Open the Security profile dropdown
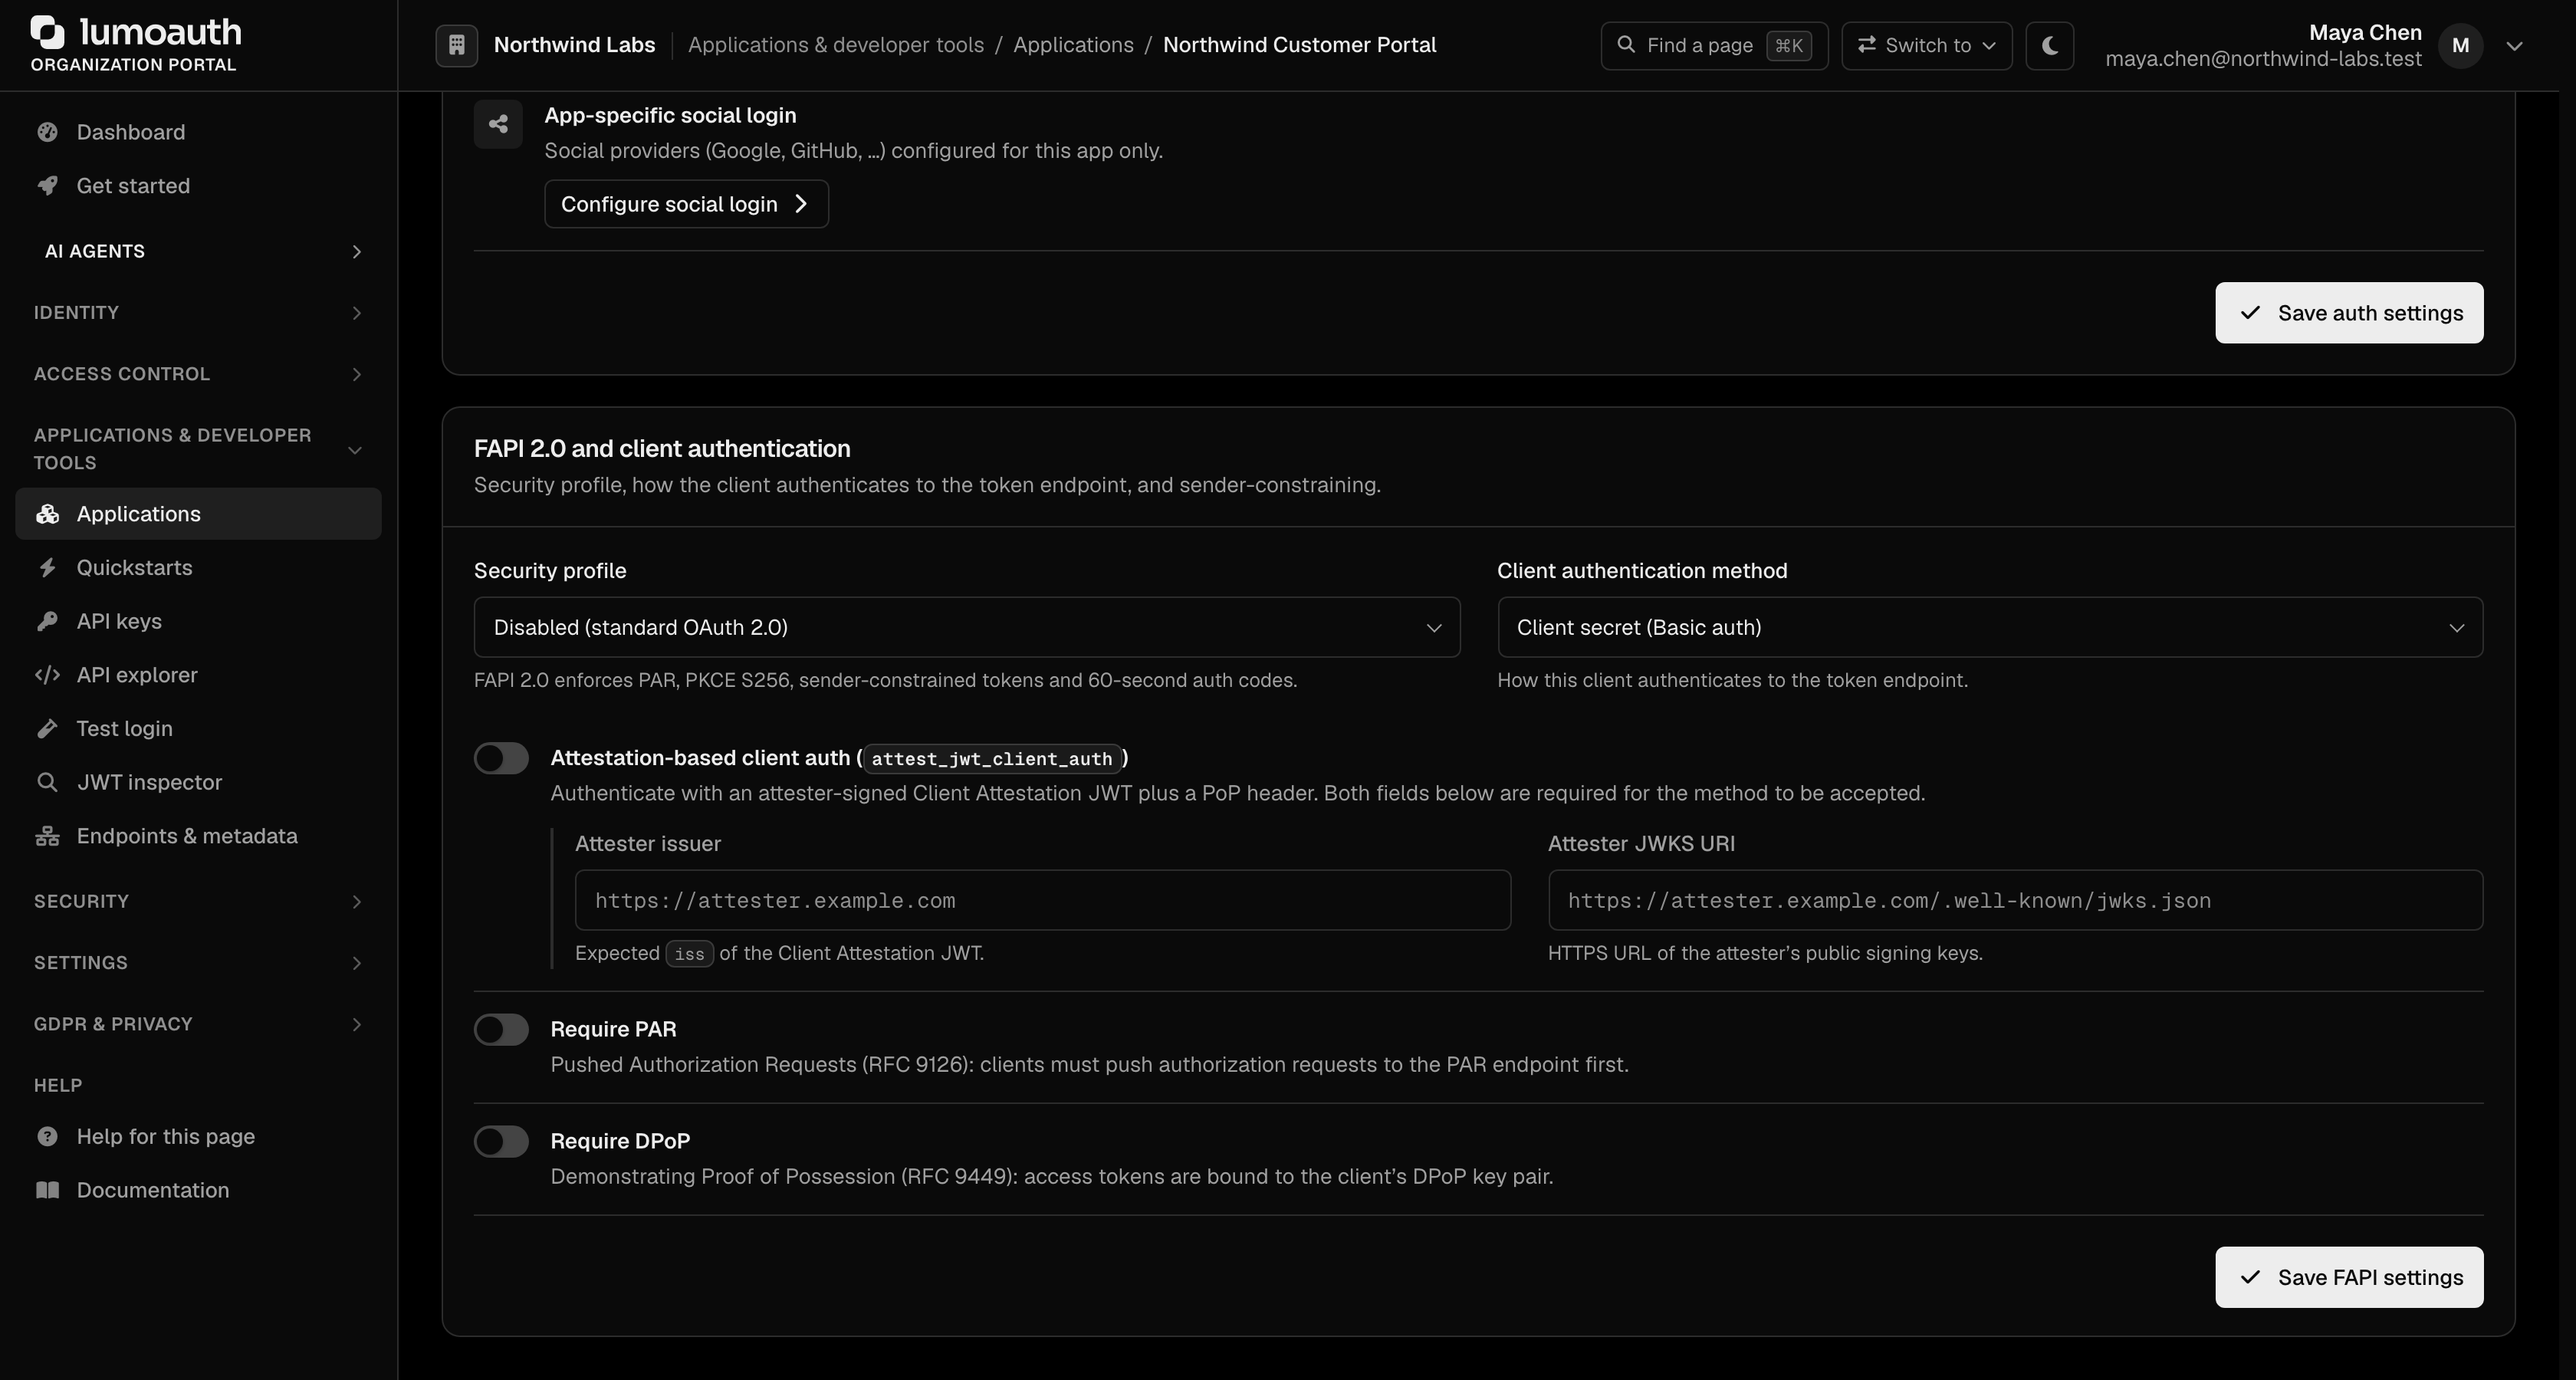This screenshot has height=1380, width=2576. tap(966, 627)
